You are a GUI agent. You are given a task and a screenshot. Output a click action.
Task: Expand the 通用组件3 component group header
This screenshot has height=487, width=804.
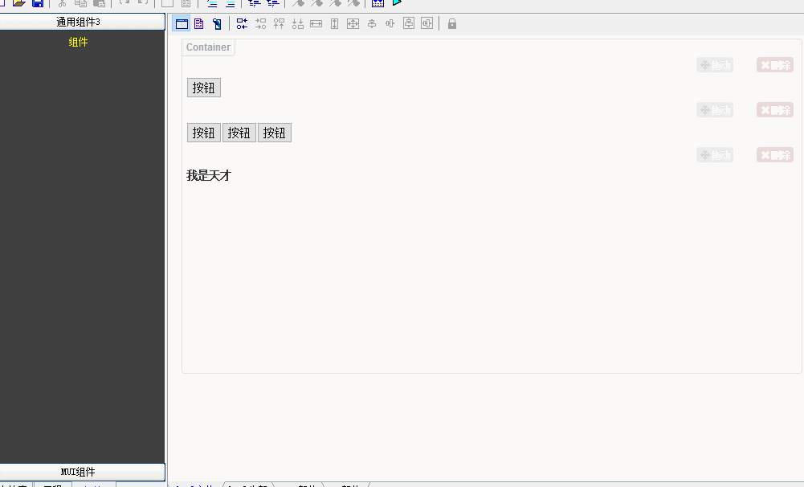click(x=82, y=22)
